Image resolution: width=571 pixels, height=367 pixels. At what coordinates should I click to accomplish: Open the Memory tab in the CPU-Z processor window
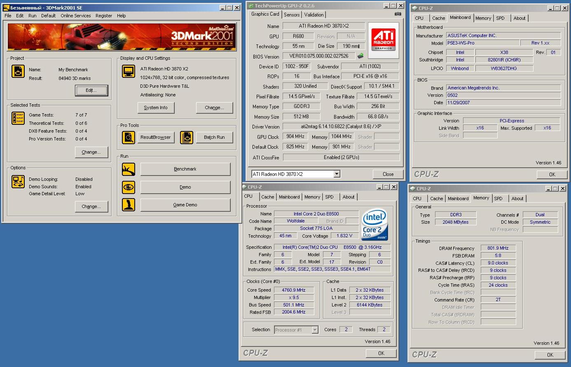click(312, 197)
